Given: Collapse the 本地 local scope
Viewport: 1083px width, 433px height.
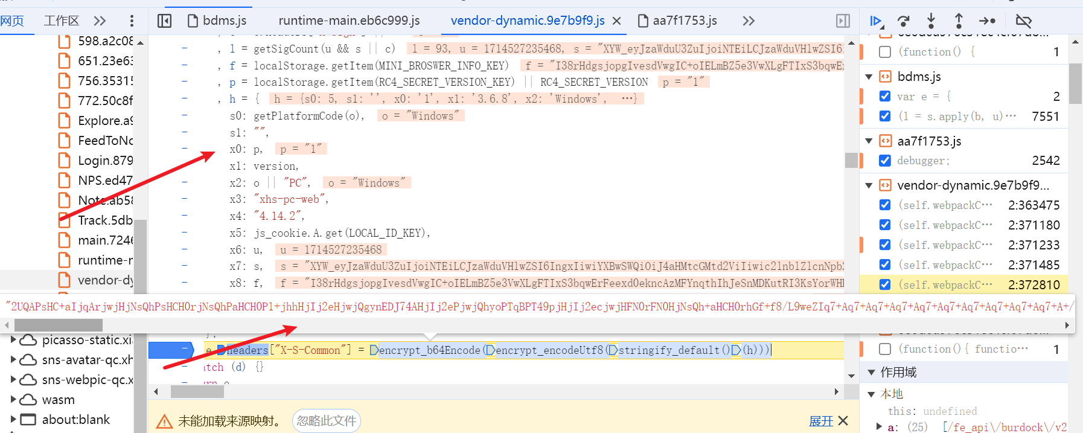Looking at the screenshot, I should coord(871,394).
